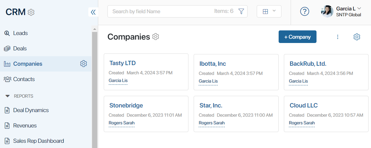Collapse the REPORTS section triangle
The image size is (371, 148).
[8, 96]
